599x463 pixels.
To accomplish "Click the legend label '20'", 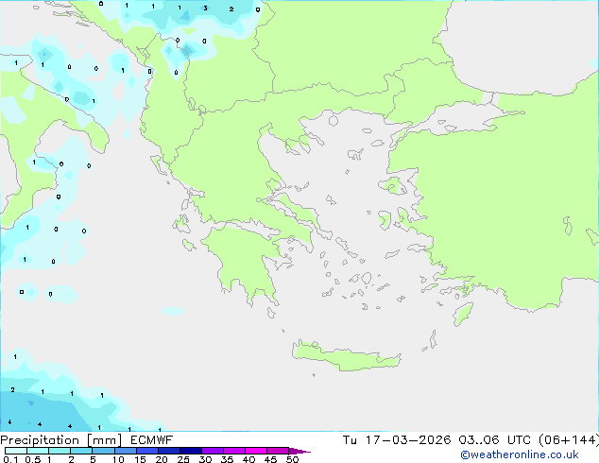I will pos(162,459).
